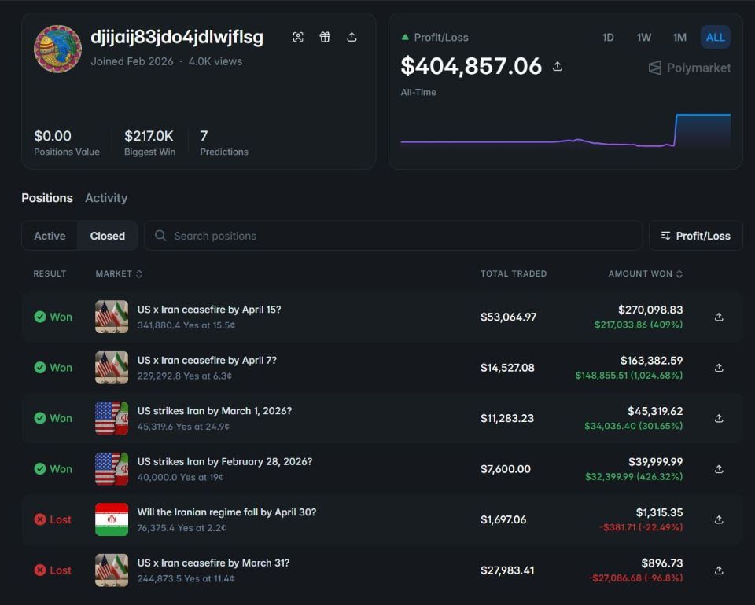The height and width of the screenshot is (605, 755).
Task: Focus the Search positions field
Action: 393,236
